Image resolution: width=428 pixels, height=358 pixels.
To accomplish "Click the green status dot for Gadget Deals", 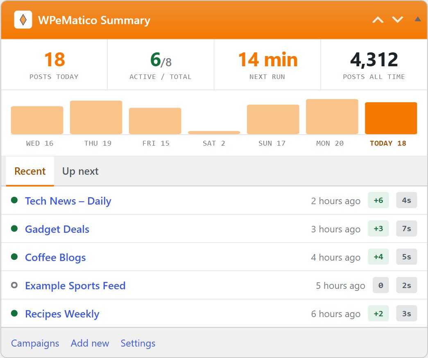I will point(14,228).
